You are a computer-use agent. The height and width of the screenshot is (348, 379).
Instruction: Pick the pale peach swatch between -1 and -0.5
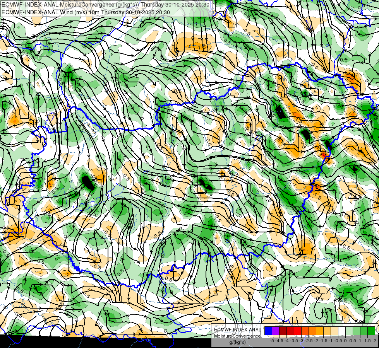pos(334,331)
